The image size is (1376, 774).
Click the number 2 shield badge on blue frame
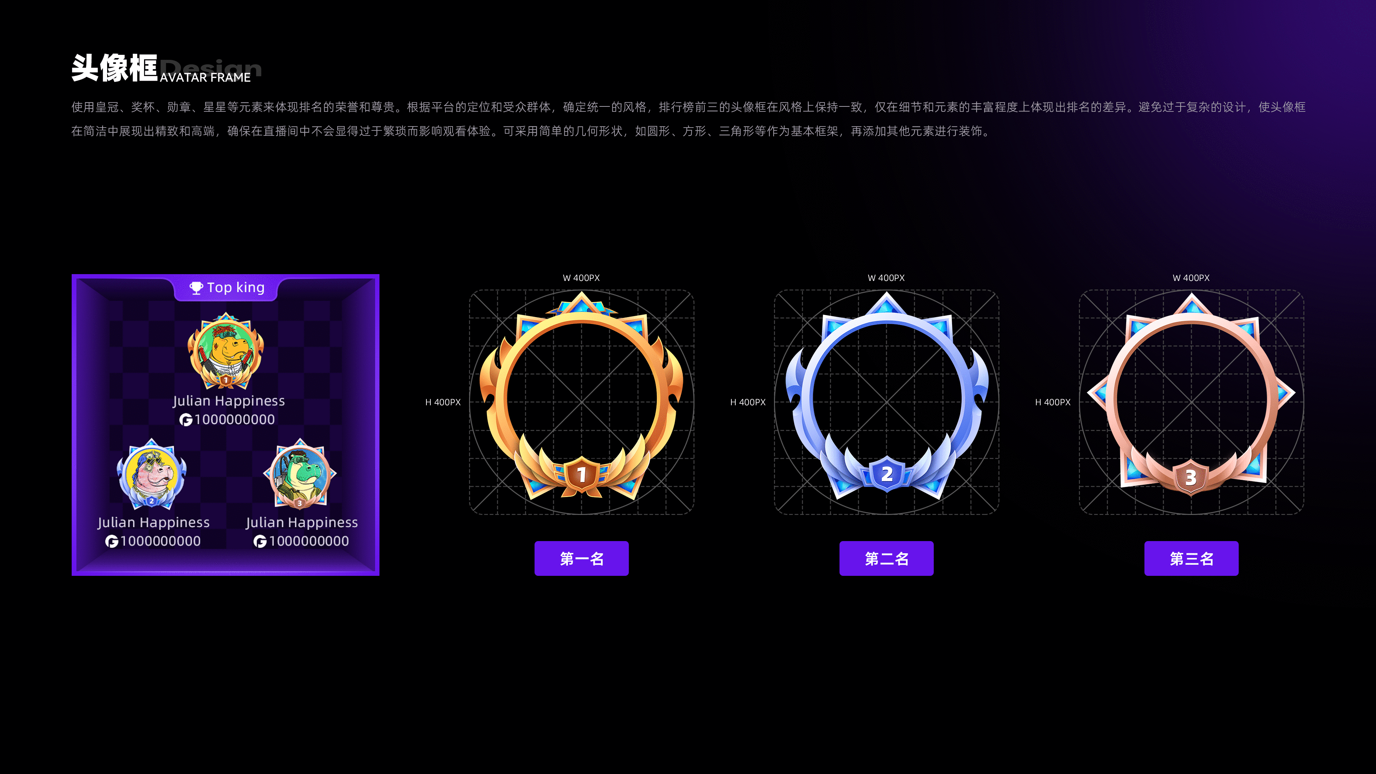(x=887, y=473)
